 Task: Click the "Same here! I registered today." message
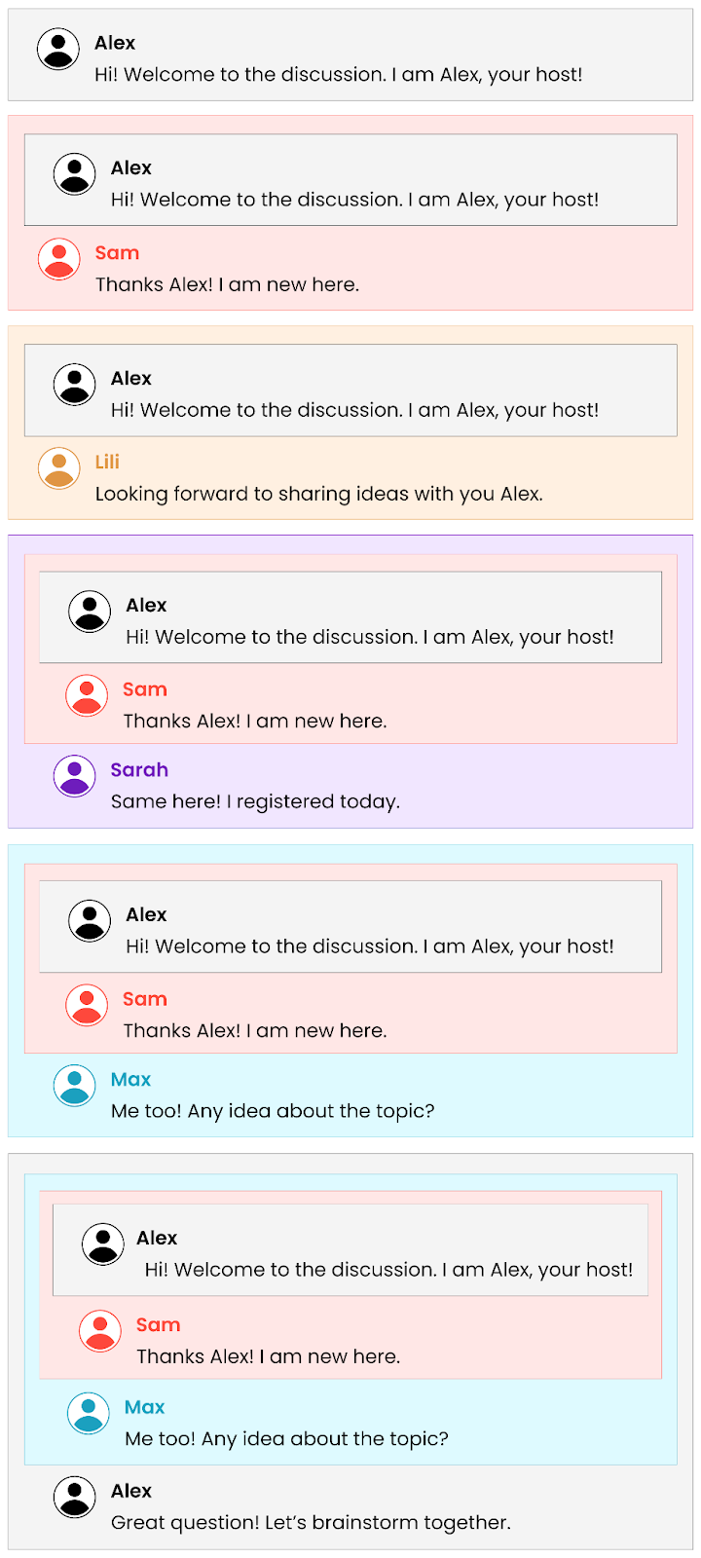[255, 801]
